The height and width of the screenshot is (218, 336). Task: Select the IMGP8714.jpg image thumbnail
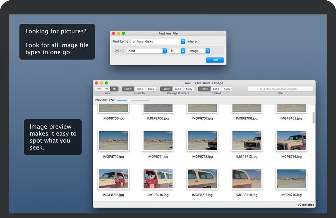(291, 141)
